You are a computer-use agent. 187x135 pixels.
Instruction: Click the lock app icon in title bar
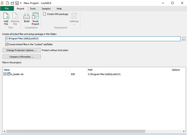(x=2, y=3)
